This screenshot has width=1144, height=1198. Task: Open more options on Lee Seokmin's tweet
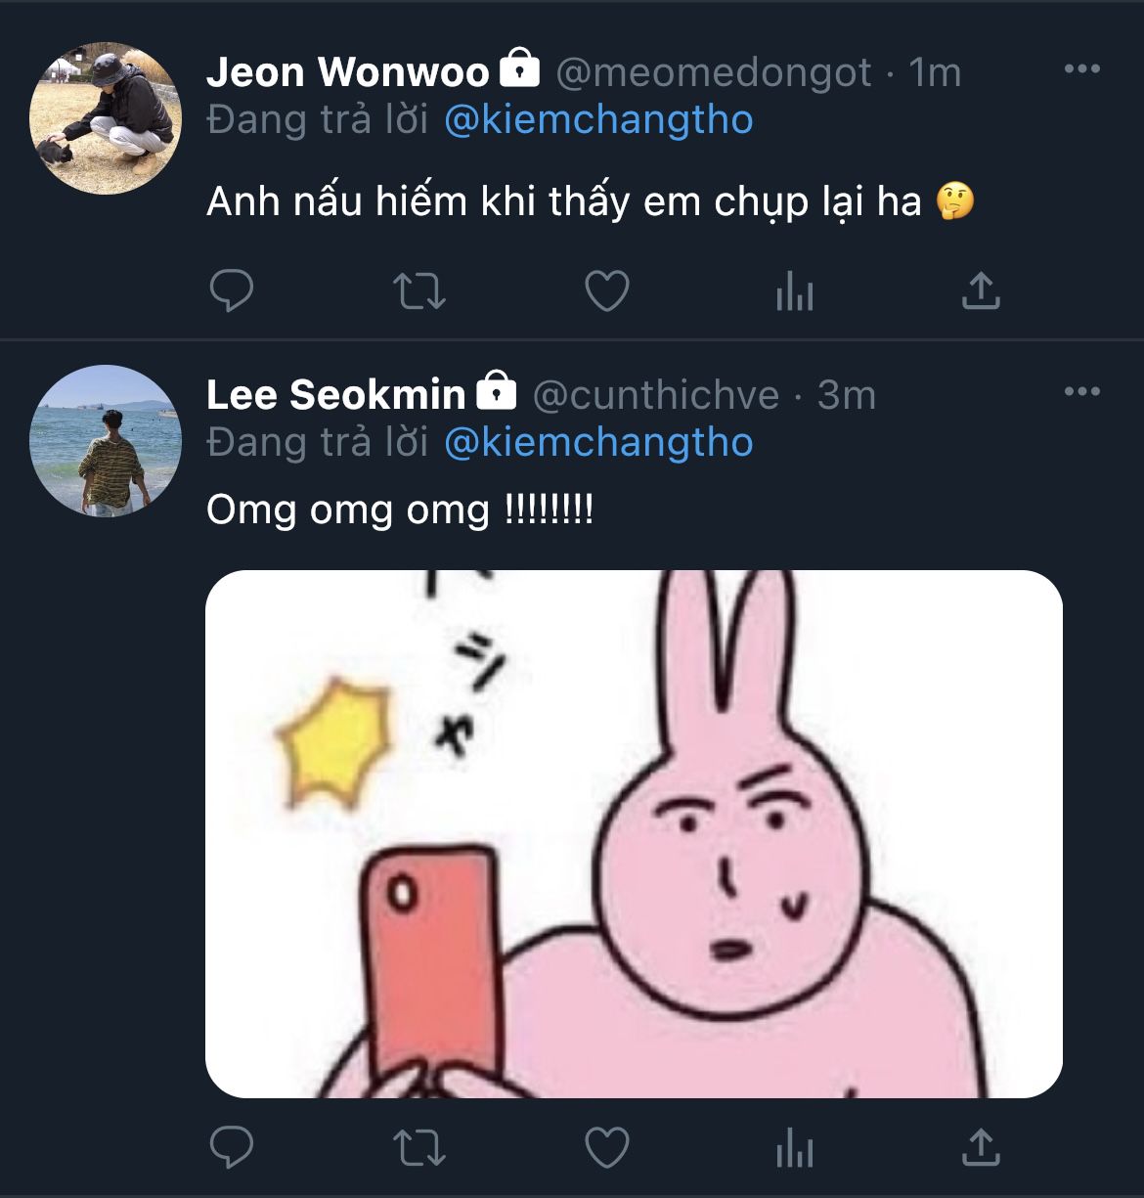tap(1081, 392)
